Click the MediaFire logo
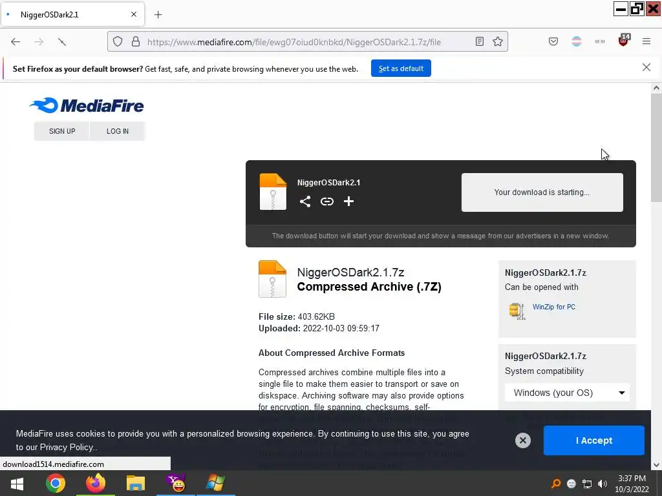The height and width of the screenshot is (496, 662). click(87, 105)
